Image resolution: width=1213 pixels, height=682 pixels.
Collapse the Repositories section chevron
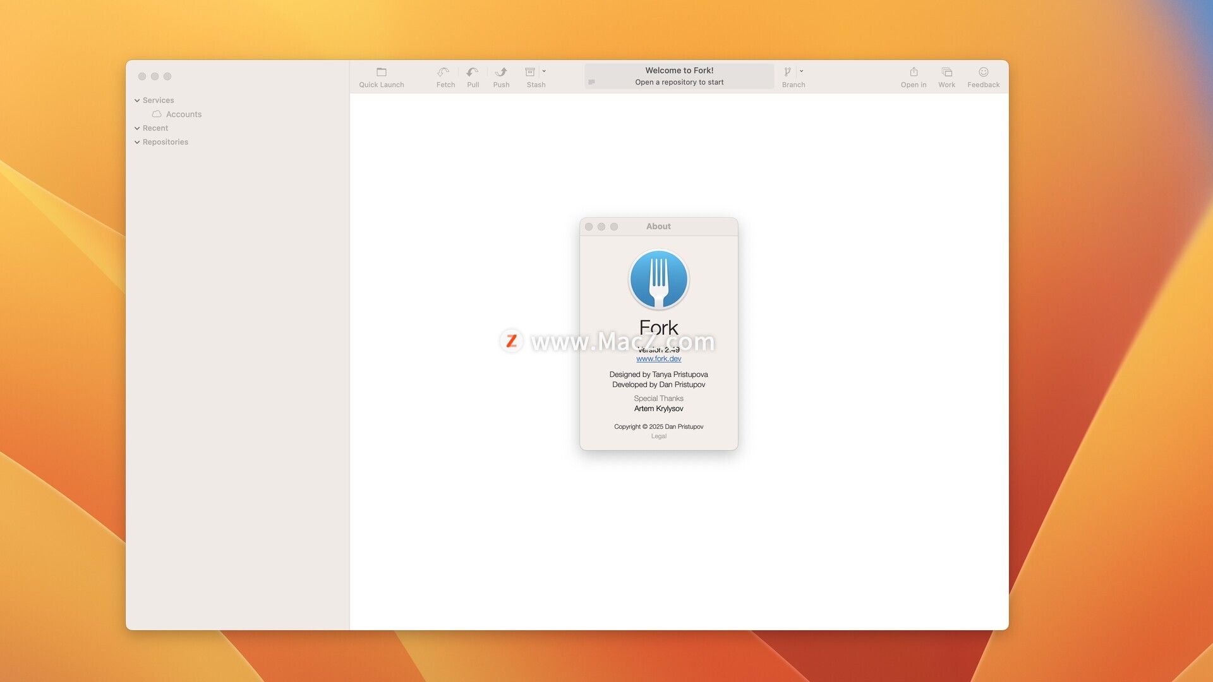pos(137,142)
